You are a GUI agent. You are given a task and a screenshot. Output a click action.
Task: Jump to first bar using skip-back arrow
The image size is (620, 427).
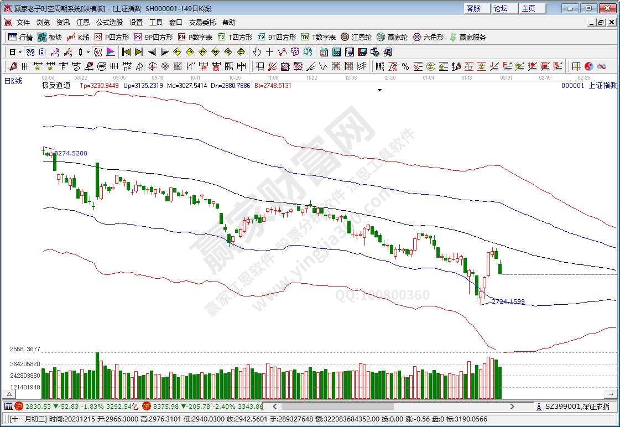(x=126, y=52)
